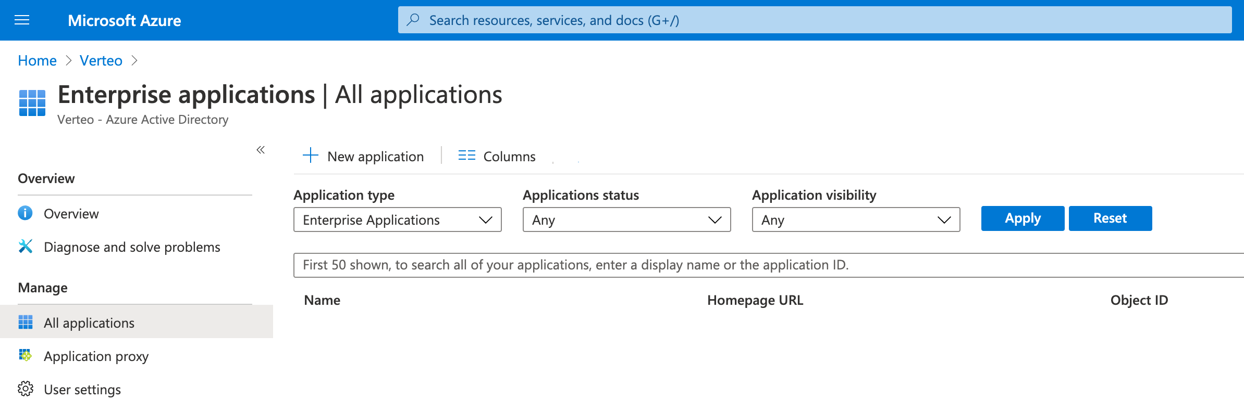Click the application name search box

[x=769, y=265]
